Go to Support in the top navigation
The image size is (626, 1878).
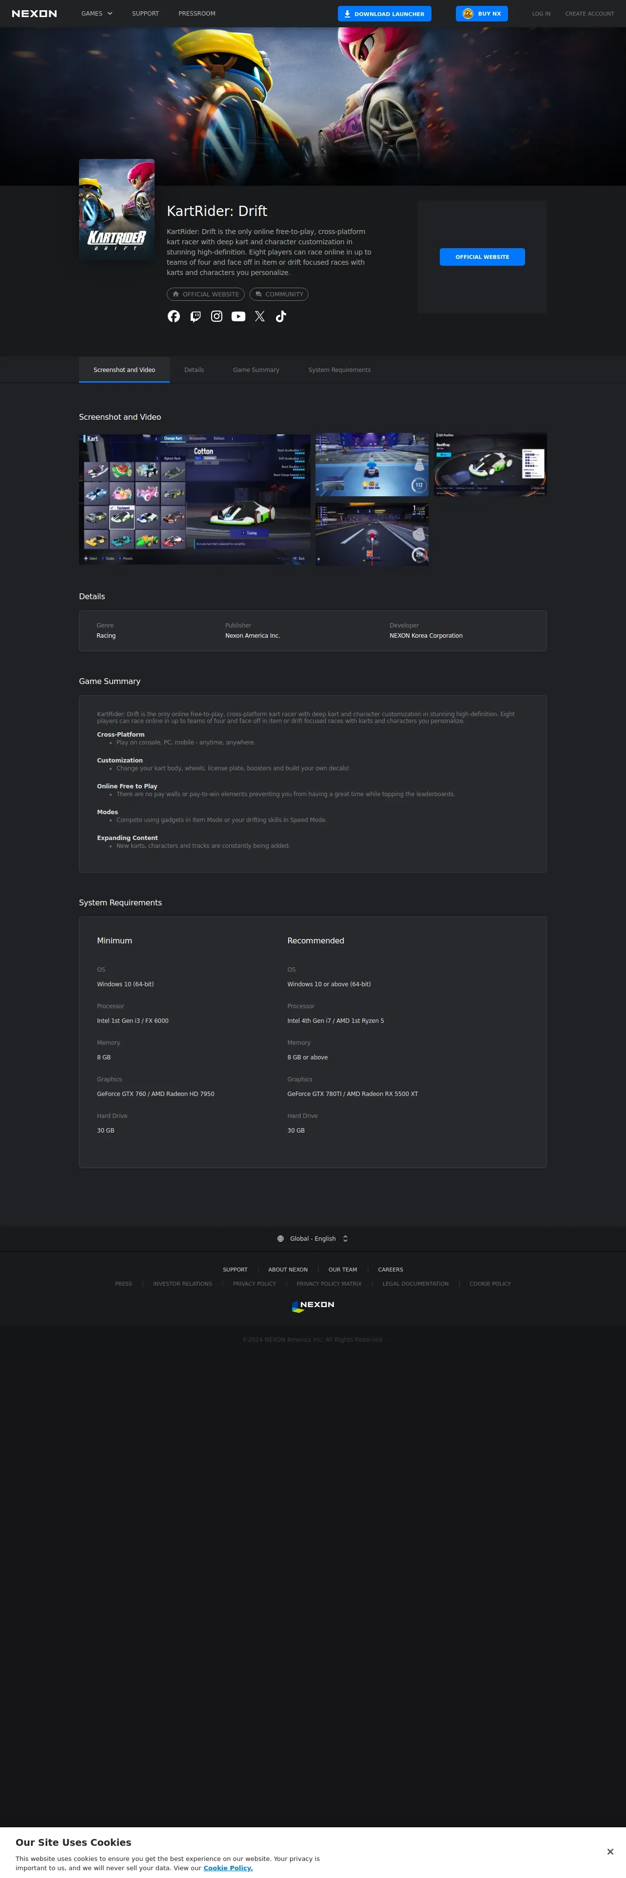[x=145, y=14]
